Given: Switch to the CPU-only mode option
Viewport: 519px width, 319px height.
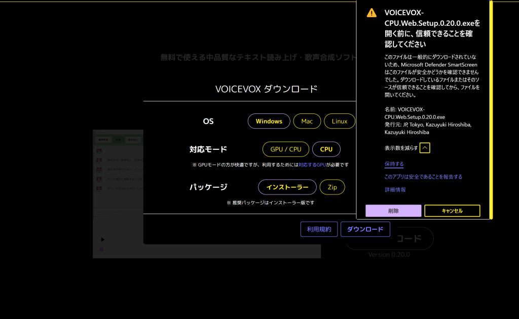Looking at the screenshot, I should 326,149.
